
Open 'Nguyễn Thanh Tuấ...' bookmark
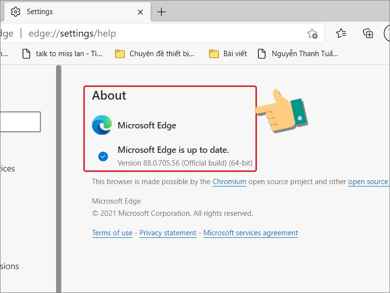pos(298,54)
